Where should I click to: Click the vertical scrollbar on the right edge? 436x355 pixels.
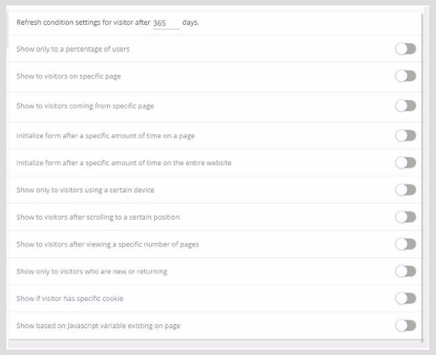point(424,134)
